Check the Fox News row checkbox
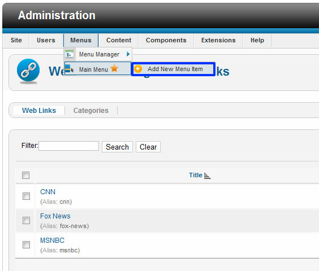Screen dimensions: 319x271 click(26, 220)
